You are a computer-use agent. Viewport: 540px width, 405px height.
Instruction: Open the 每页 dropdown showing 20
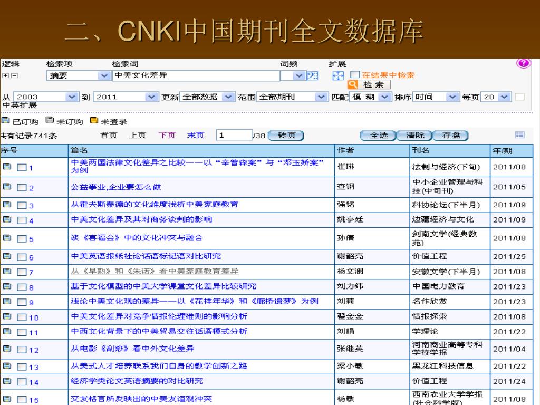click(x=496, y=97)
